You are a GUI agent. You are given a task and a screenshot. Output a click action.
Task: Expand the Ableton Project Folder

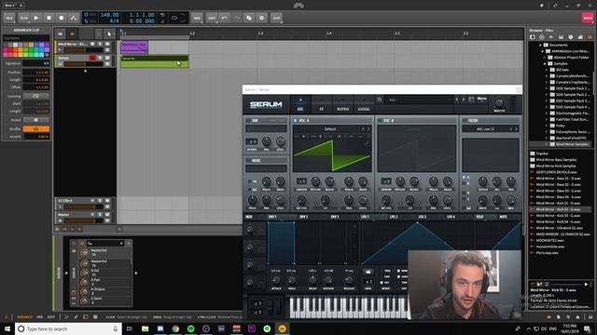point(545,58)
